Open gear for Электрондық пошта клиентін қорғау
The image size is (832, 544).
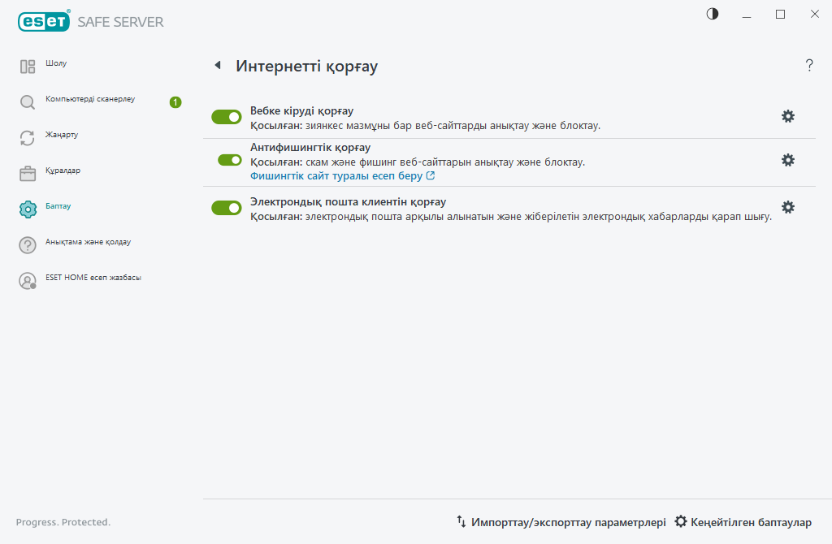click(x=787, y=207)
